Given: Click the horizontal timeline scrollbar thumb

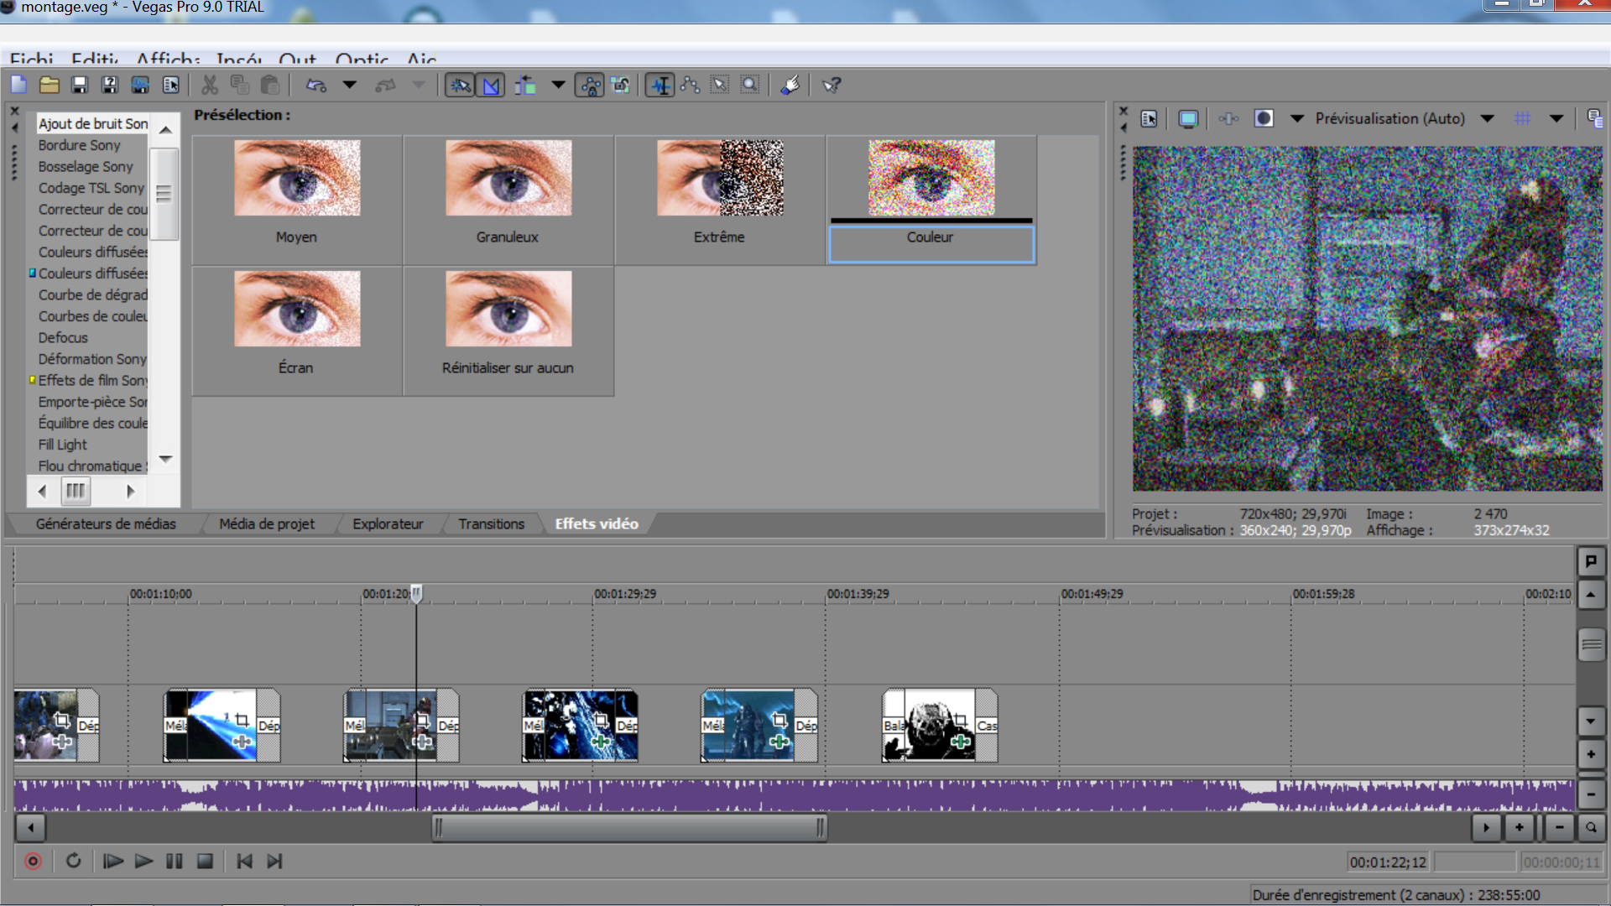Looking at the screenshot, I should tap(629, 828).
